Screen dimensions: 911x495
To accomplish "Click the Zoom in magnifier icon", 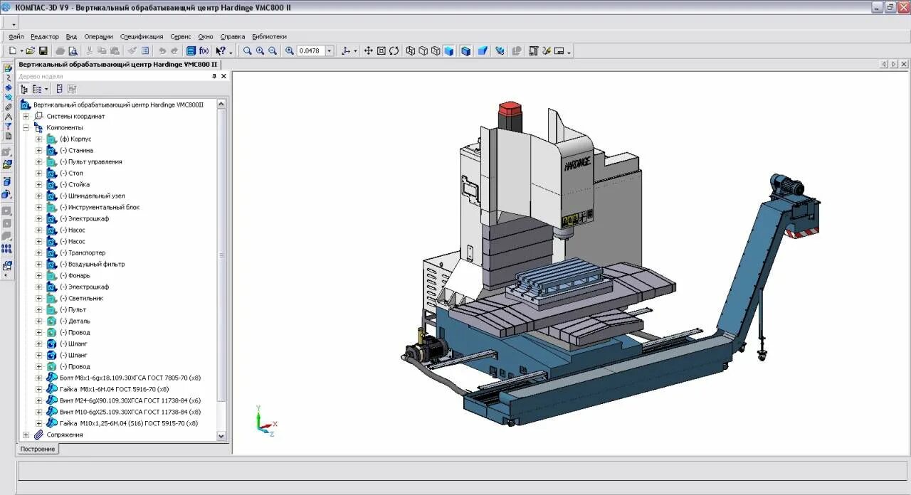I will 260,50.
